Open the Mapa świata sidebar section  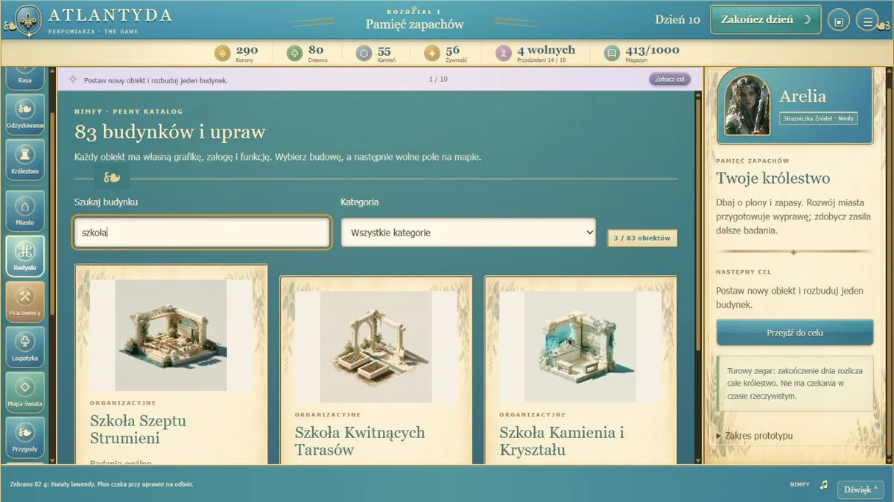click(x=25, y=392)
